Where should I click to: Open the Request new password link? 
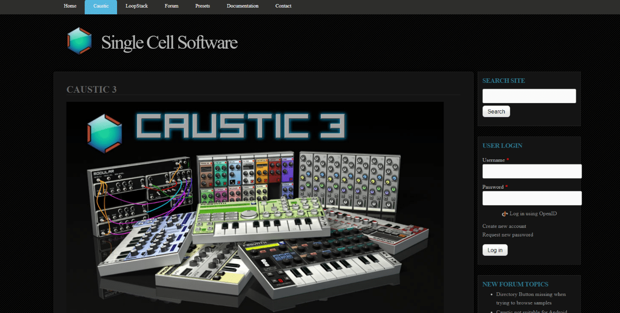508,235
